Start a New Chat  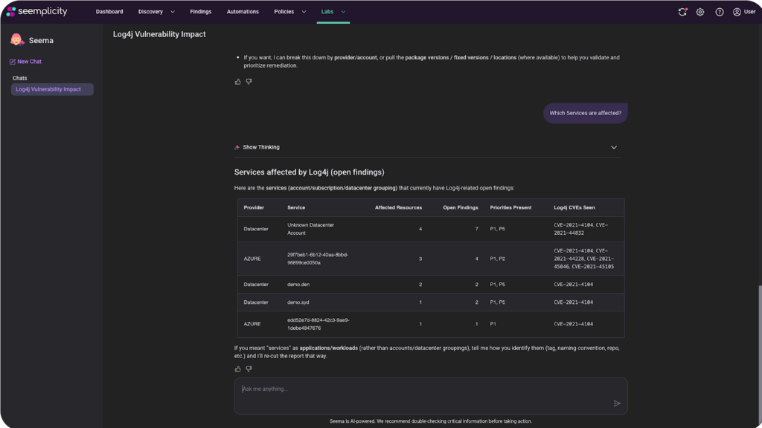click(26, 62)
